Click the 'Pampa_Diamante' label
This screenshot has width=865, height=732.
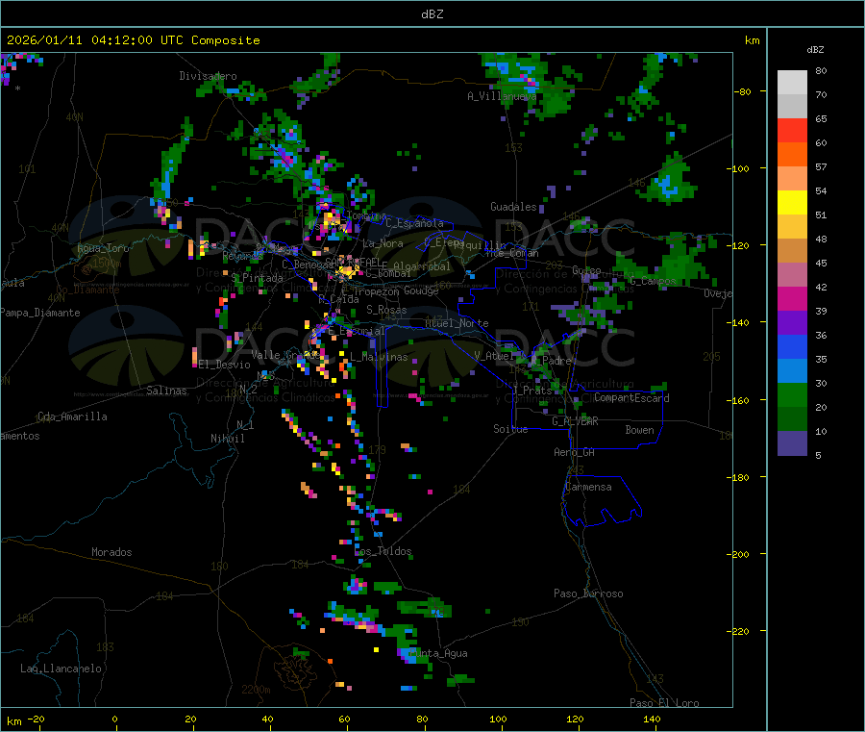coord(39,313)
